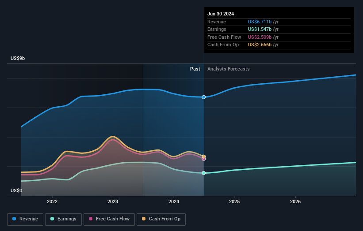Click the US$9b y-axis label
The width and height of the screenshot is (363, 231).
(18, 58)
